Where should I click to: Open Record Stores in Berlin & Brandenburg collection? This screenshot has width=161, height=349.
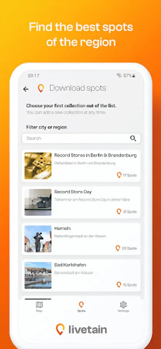click(x=81, y=166)
